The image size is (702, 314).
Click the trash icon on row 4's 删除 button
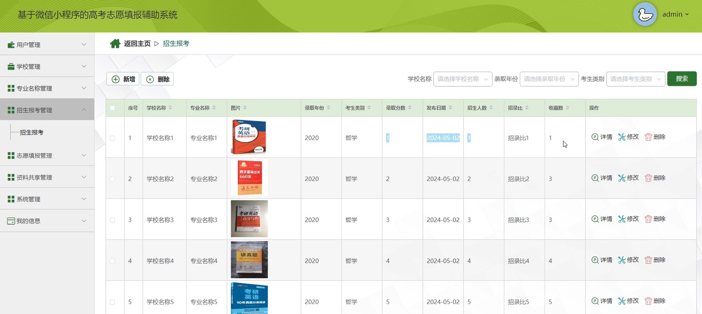[648, 260]
